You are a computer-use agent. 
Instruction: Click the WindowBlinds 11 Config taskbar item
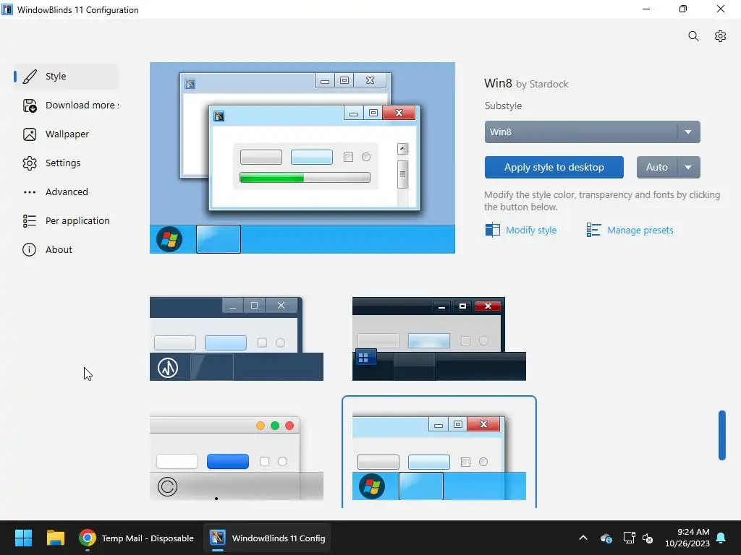[267, 538]
